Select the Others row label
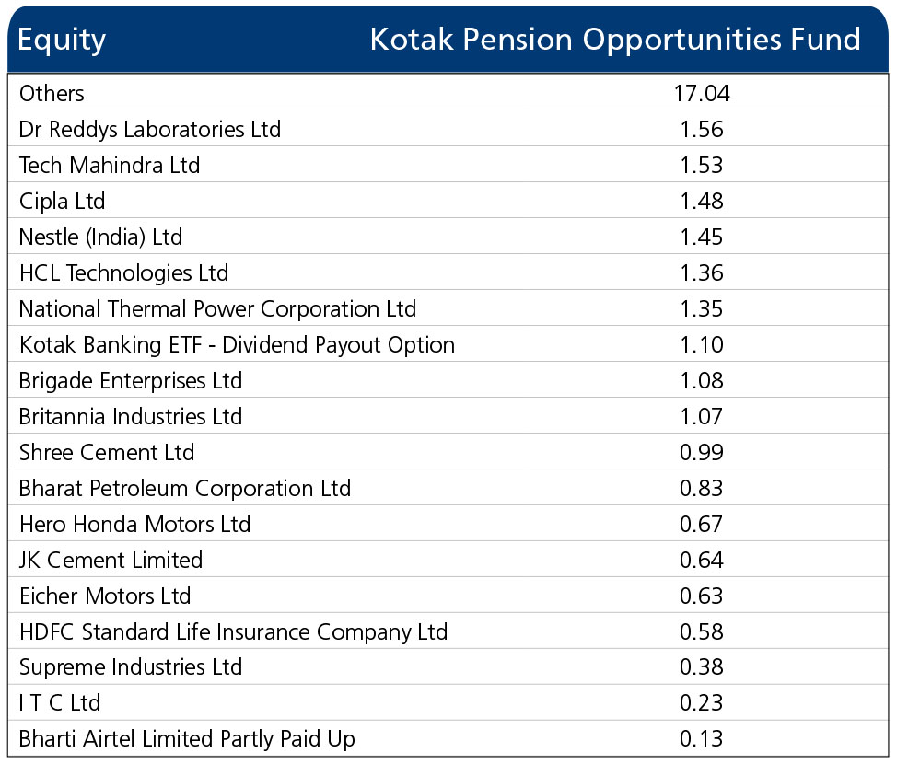 tap(52, 93)
